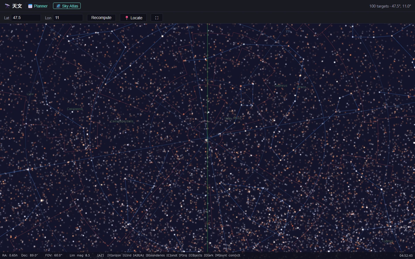Click the Cygnus constellation label
The width and height of the screenshot is (415, 259).
click(x=388, y=241)
